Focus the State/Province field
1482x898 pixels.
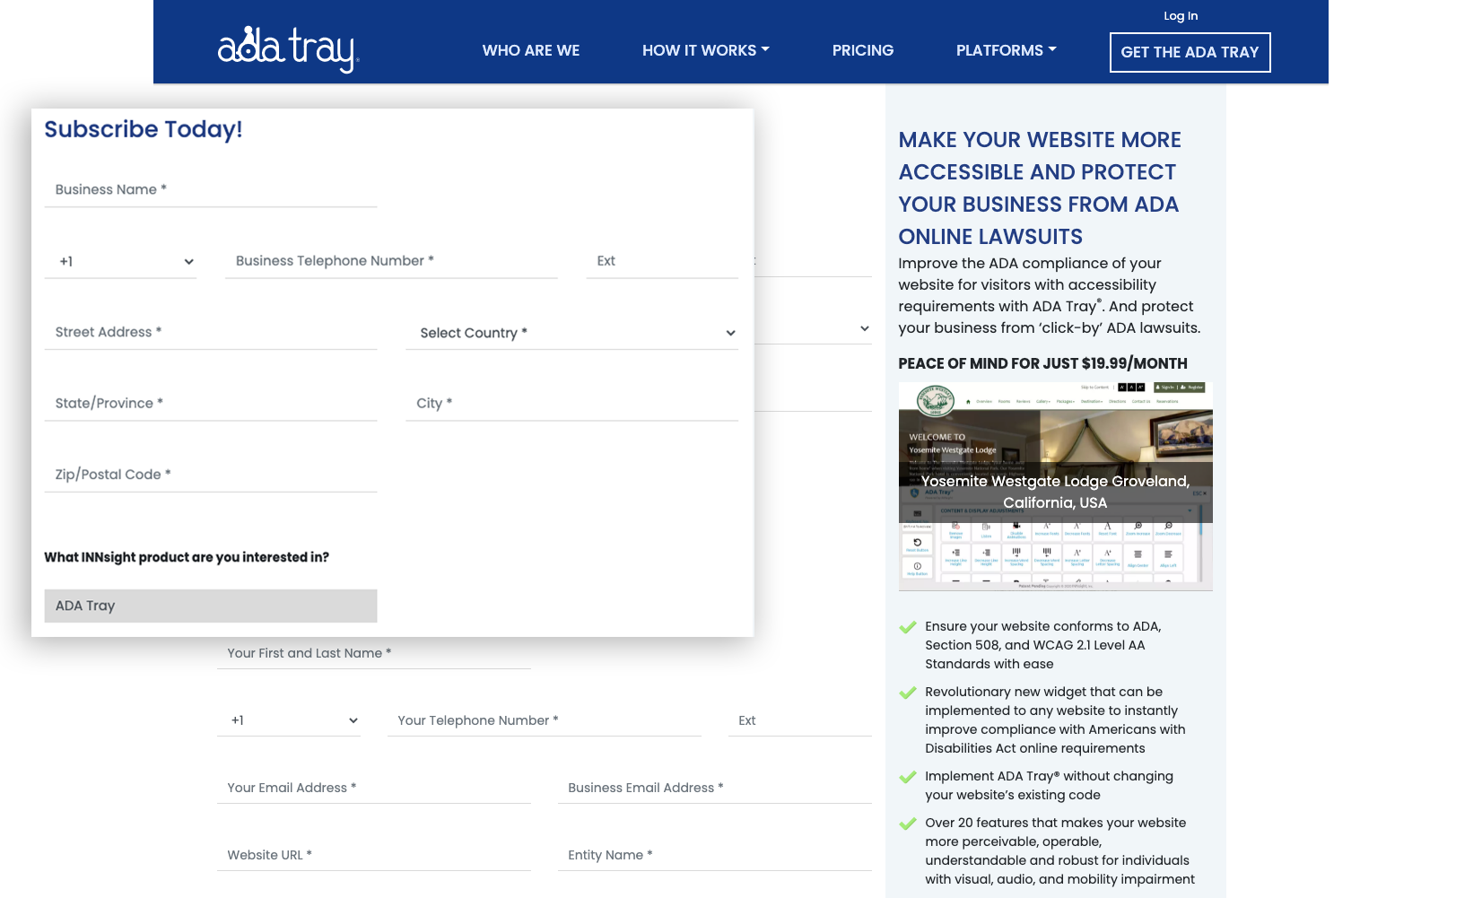pos(211,403)
